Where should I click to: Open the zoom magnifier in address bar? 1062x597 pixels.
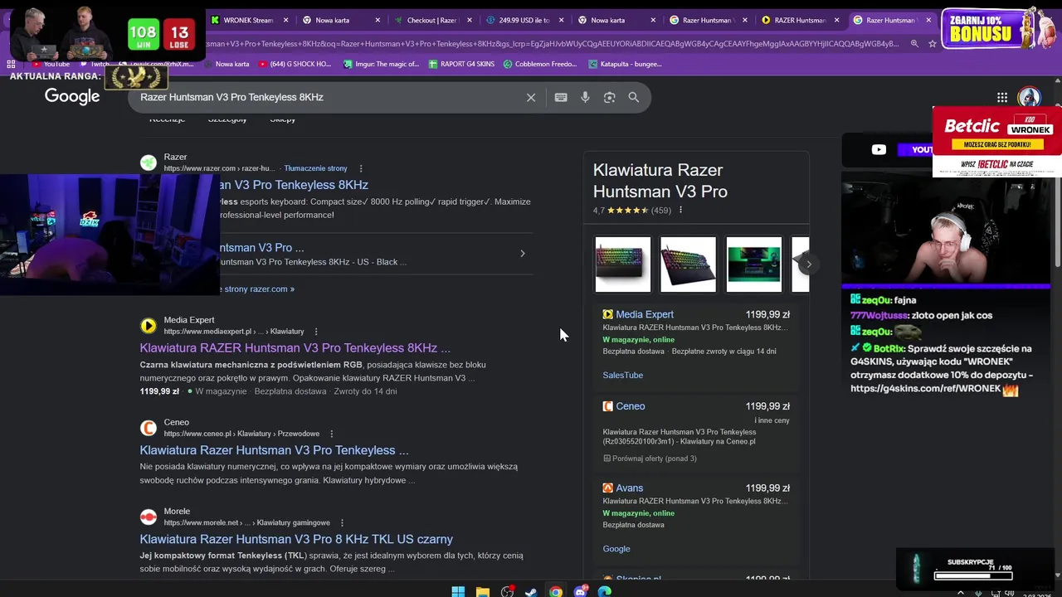914,43
